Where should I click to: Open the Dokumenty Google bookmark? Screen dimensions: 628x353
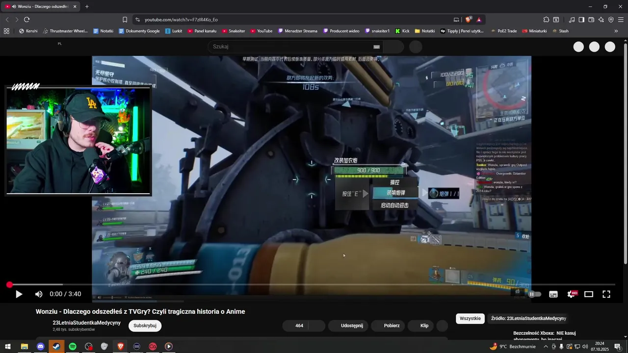[139, 31]
